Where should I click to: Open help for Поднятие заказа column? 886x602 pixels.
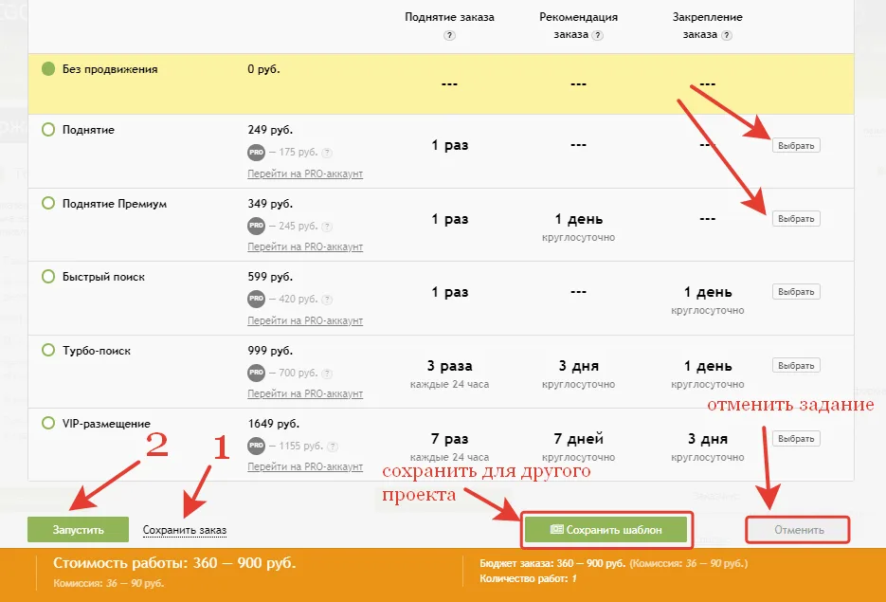coord(449,36)
